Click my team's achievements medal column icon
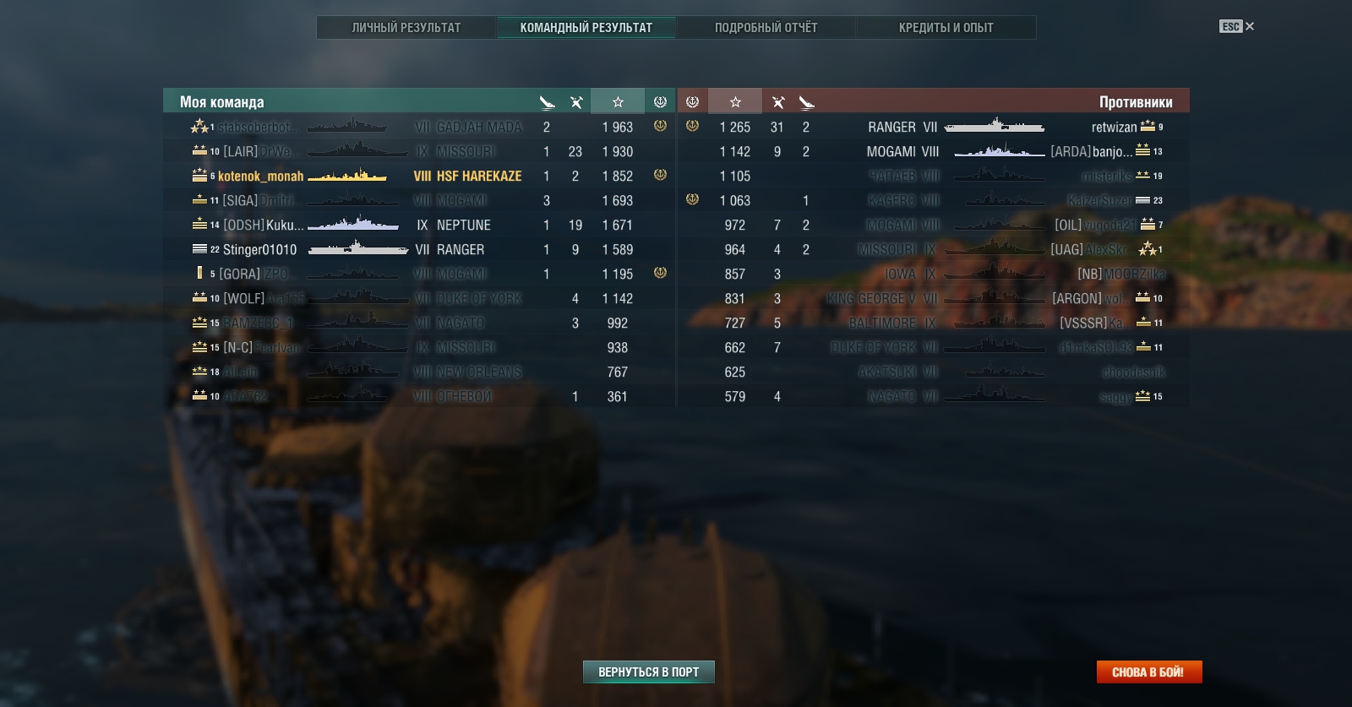Screen dimensions: 1352x707 point(660,101)
